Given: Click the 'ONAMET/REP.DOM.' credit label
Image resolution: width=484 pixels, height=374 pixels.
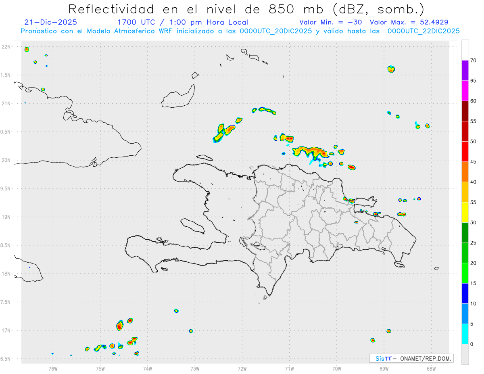Looking at the screenshot, I should pos(425,358).
